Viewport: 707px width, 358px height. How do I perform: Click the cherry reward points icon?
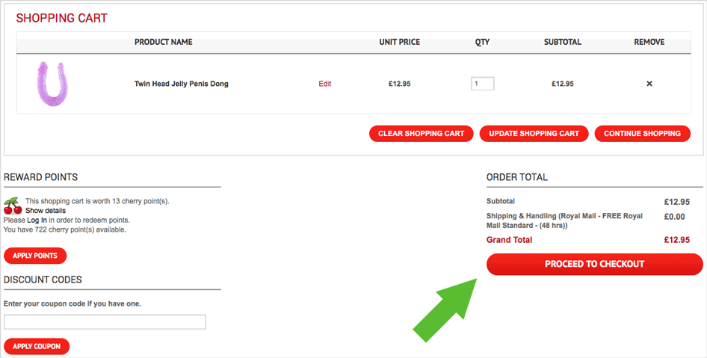[x=13, y=206]
